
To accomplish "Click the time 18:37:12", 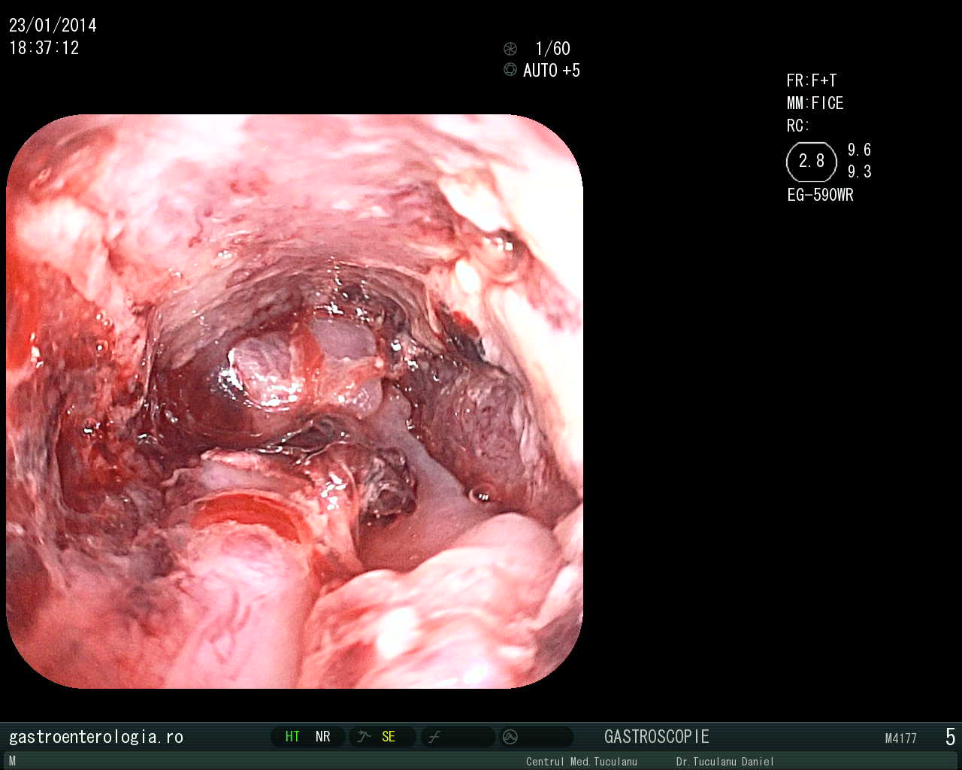I will pos(44,48).
